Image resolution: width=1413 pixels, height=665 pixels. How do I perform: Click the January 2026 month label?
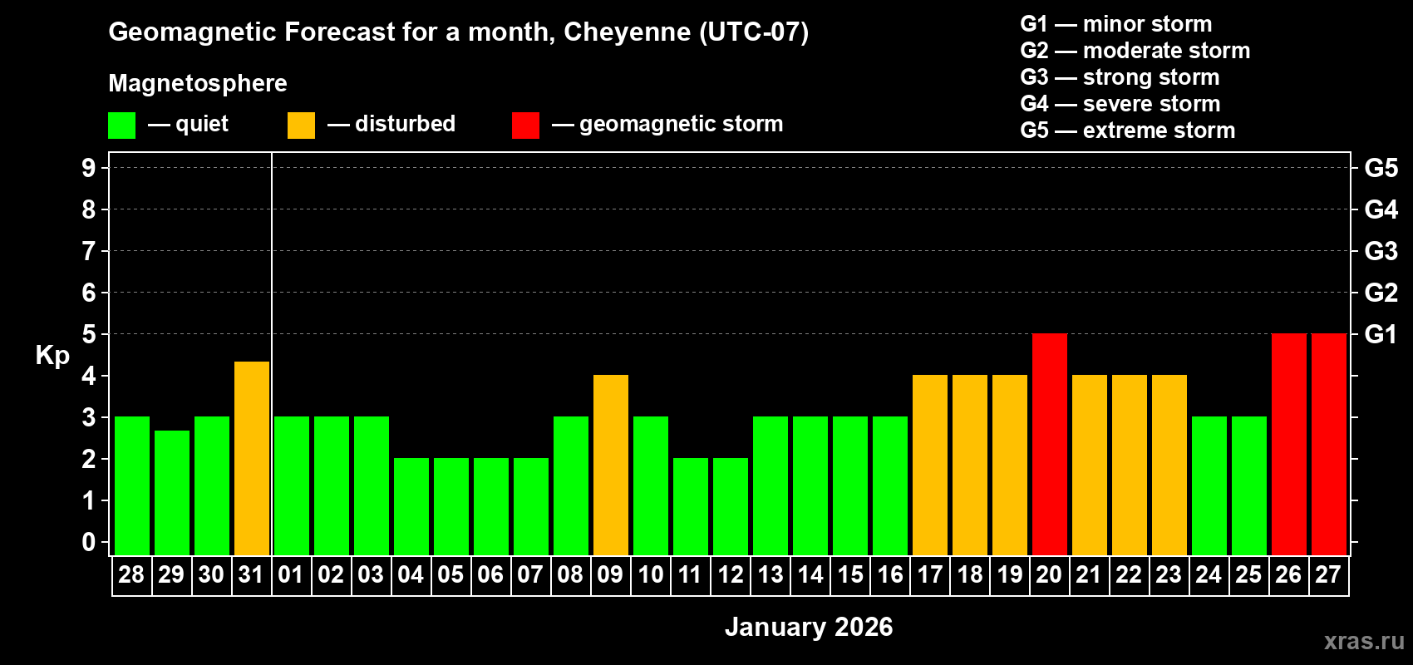click(809, 627)
